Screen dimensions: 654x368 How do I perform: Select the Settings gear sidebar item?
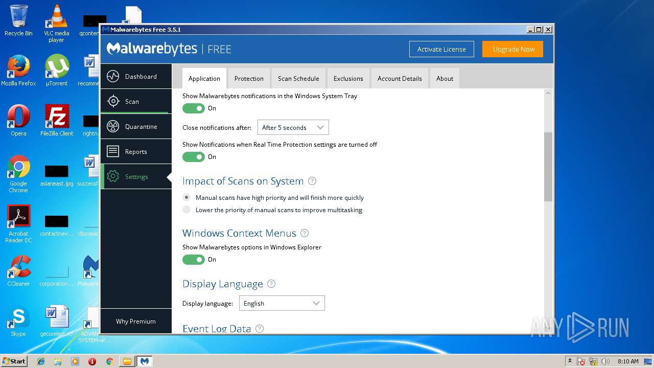136,177
